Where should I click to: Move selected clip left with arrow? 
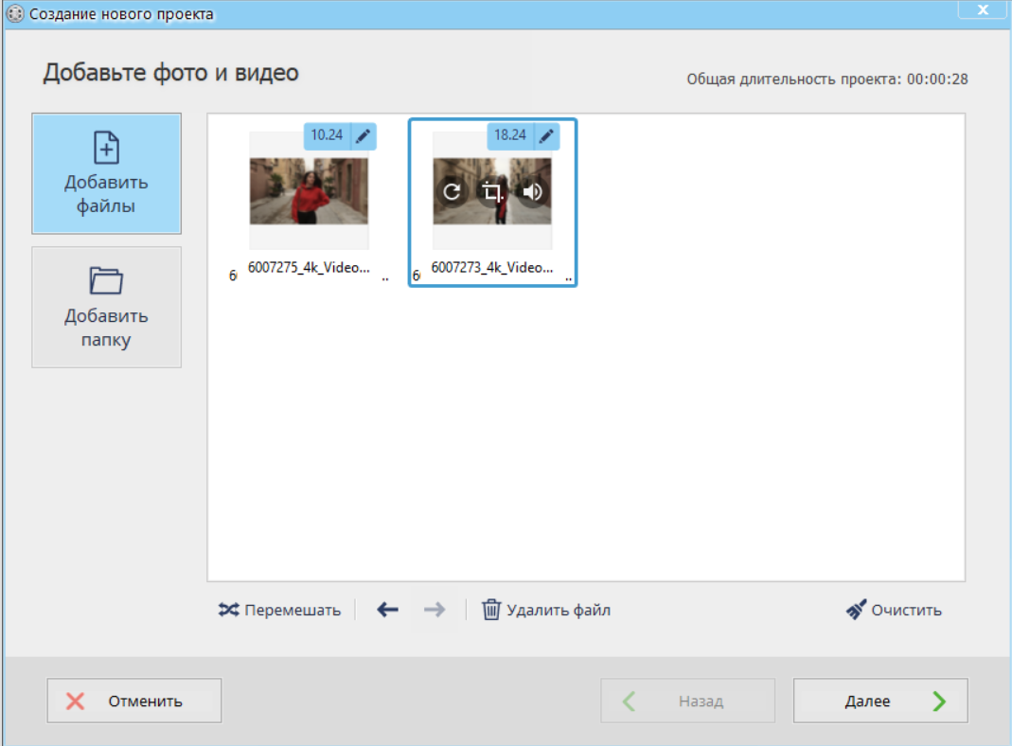pos(387,610)
